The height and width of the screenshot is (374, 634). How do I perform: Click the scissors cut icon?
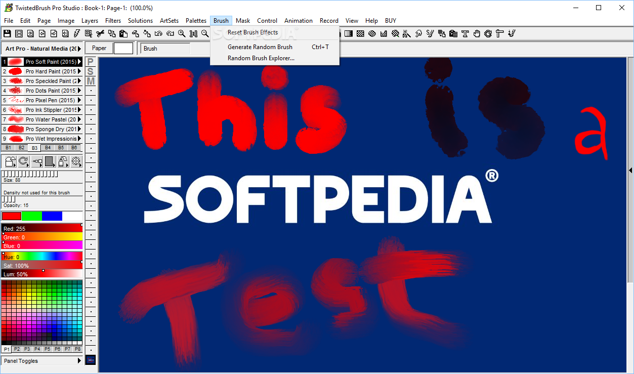coord(100,33)
